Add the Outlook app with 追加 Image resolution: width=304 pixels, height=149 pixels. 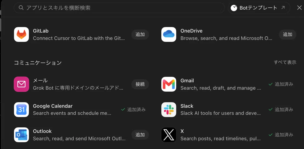click(140, 135)
